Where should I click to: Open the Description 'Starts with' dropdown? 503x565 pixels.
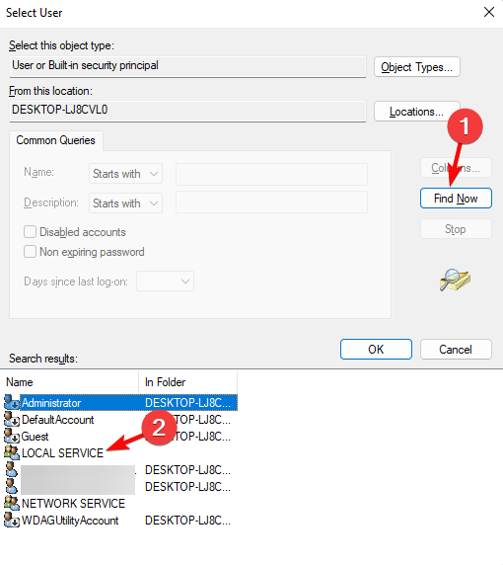pyautogui.click(x=125, y=203)
